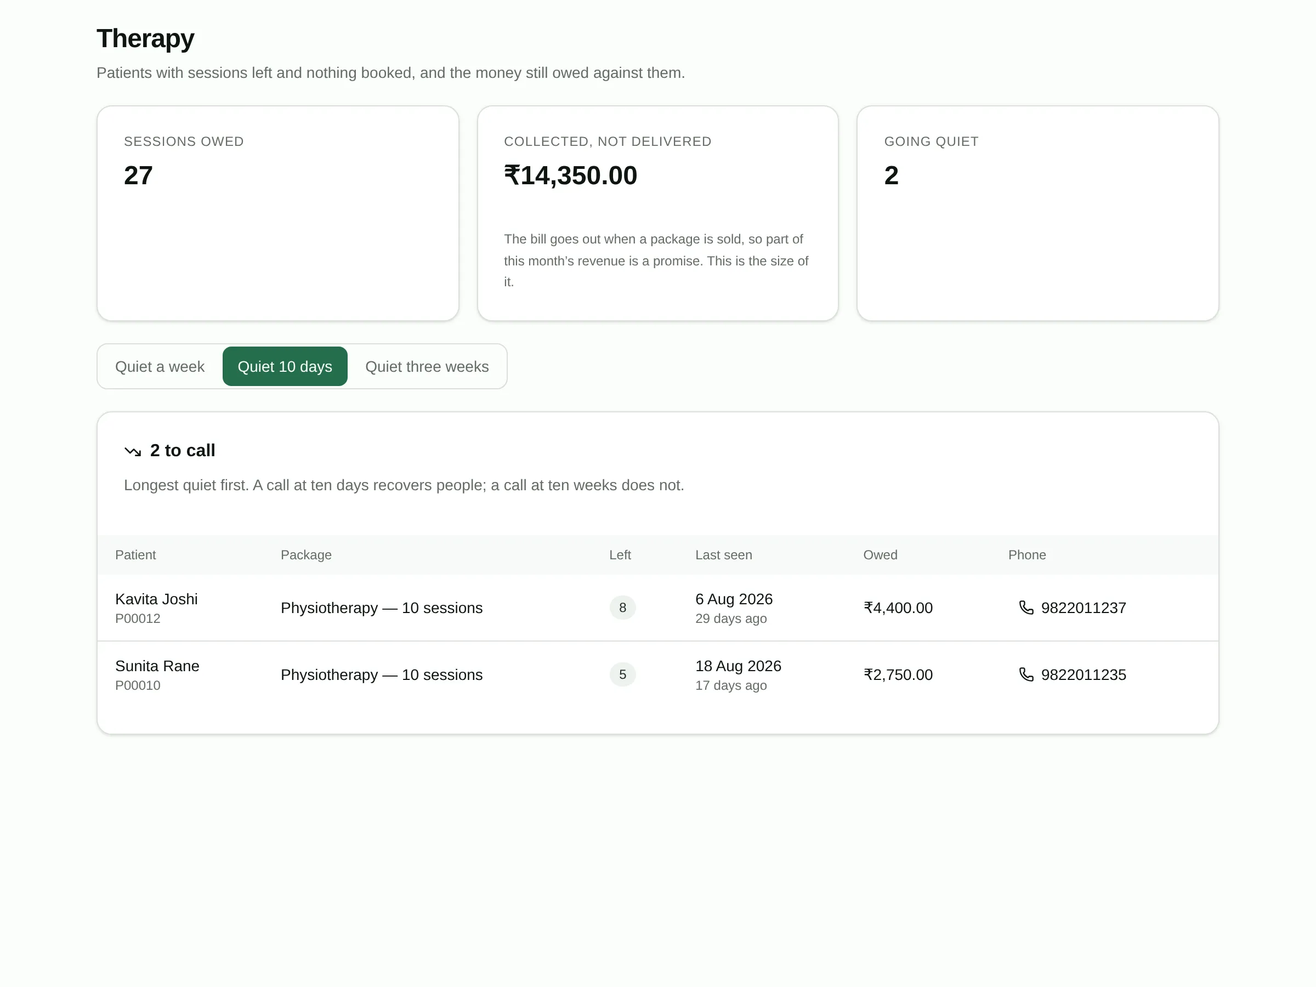Switch to Quiet three weeks filter
This screenshot has width=1316, height=987.
point(427,366)
